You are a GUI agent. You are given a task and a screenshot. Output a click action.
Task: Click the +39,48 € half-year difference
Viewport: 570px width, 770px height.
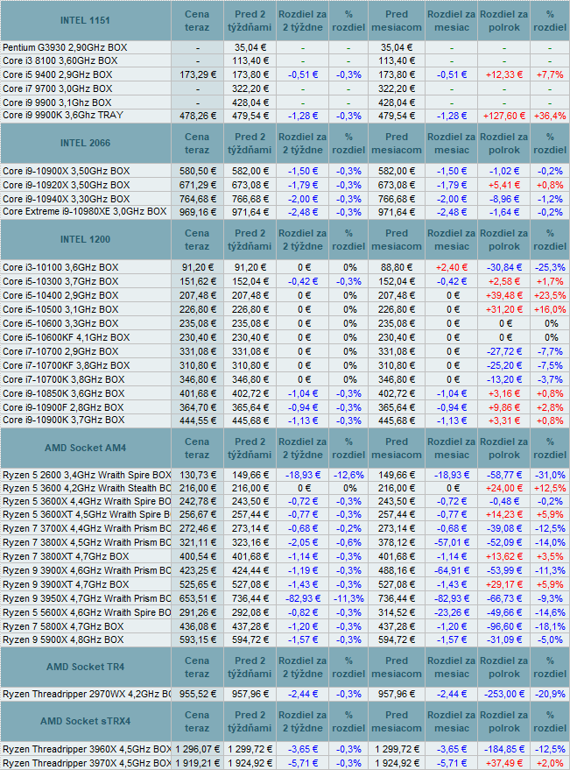point(504,295)
